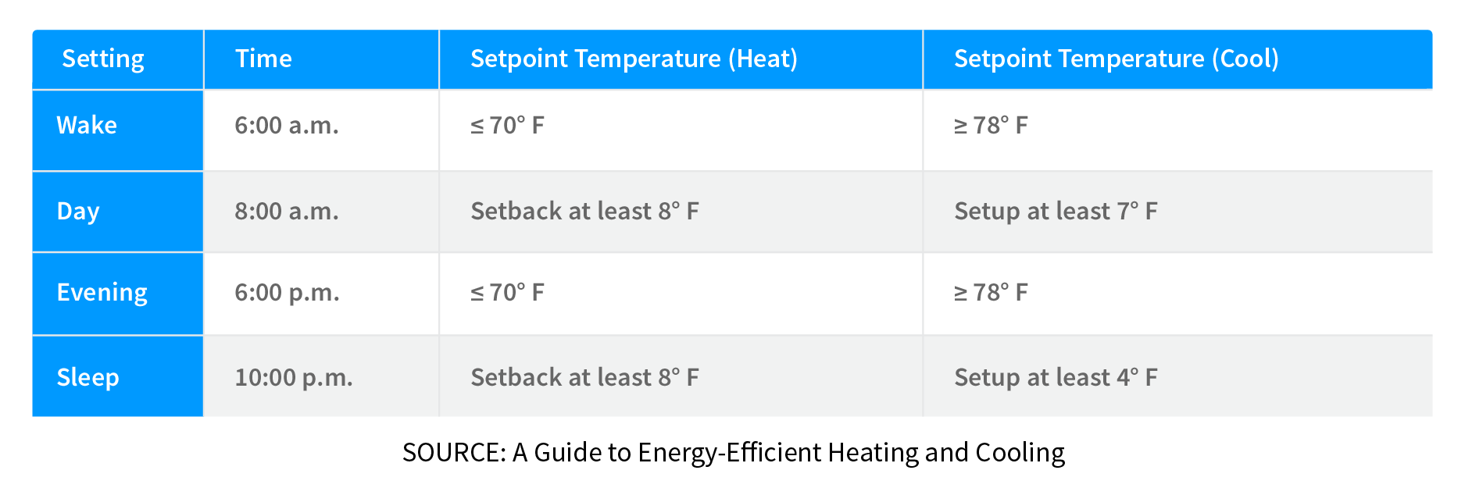Image resolution: width=1465 pixels, height=488 pixels.
Task: Click the Setup at least 7° F cell
Action: click(1056, 212)
